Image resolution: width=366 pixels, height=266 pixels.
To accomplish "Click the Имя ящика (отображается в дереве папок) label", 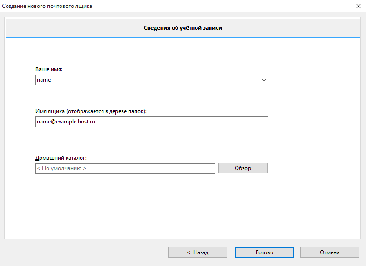I will coord(91,112).
